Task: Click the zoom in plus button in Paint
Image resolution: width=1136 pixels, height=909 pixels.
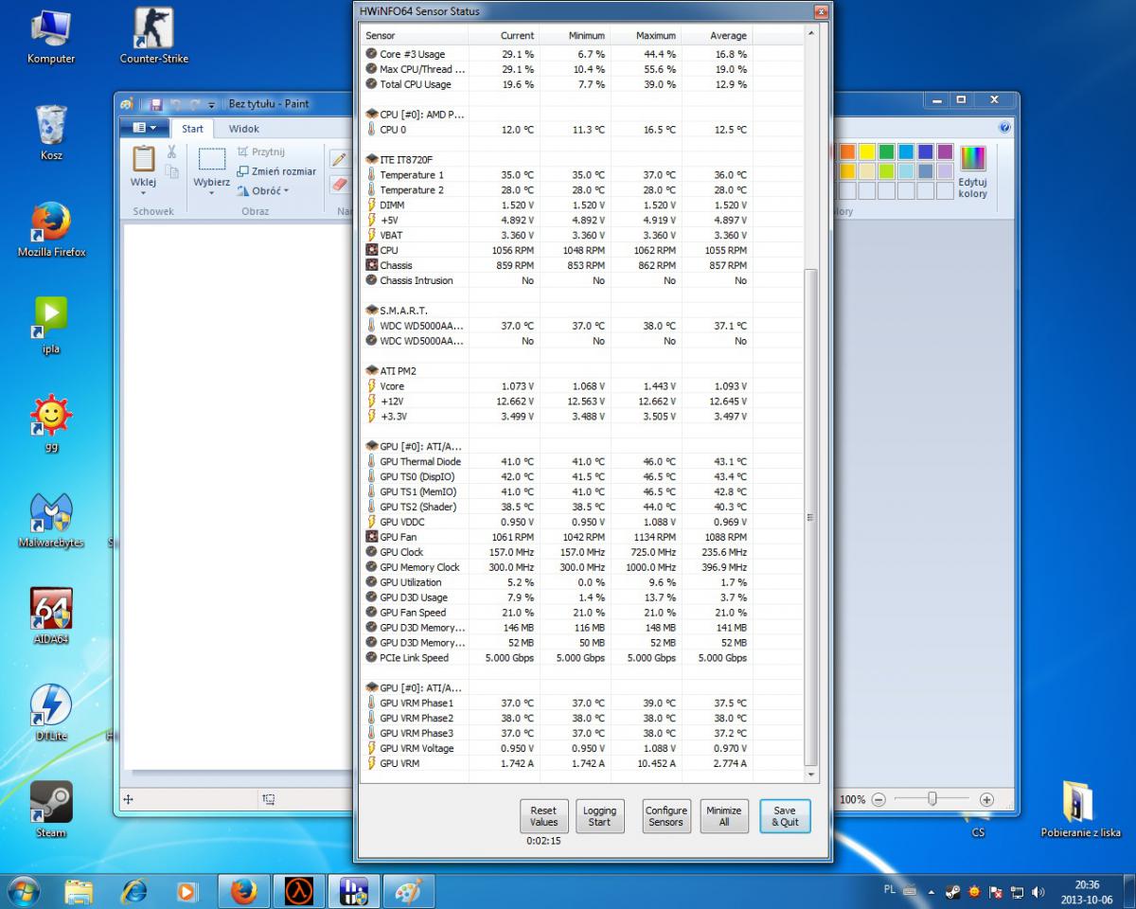Action: coord(986,799)
